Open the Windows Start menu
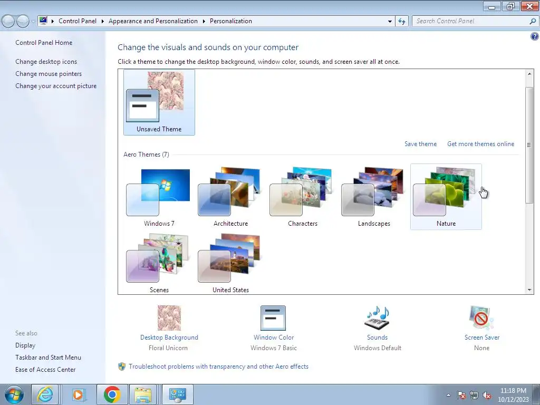The width and height of the screenshot is (540, 405). click(x=14, y=394)
